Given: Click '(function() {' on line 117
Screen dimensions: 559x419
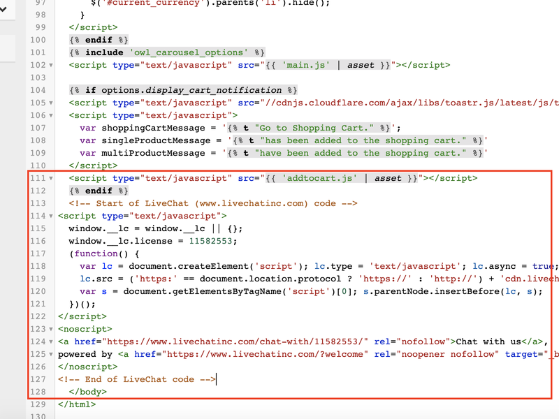Looking at the screenshot, I should [104, 253].
